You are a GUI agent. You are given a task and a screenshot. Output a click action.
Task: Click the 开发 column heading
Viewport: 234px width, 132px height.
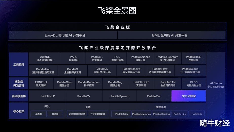[47, 106]
